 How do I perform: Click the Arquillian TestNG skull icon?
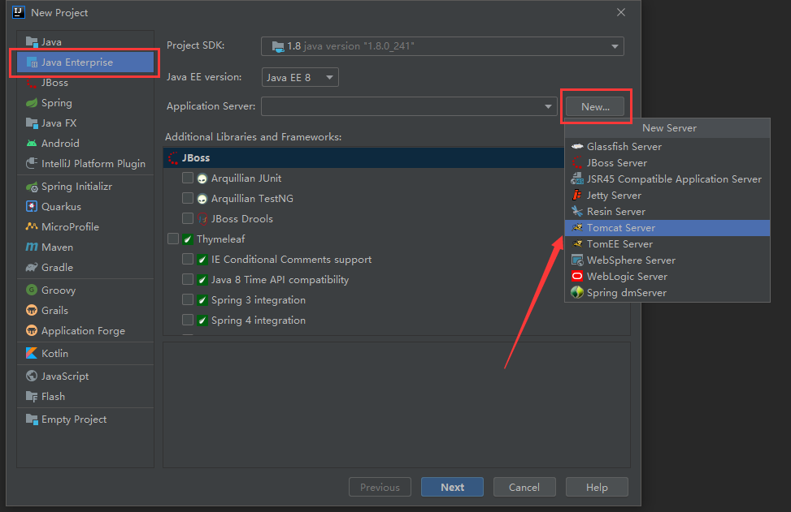click(x=202, y=199)
